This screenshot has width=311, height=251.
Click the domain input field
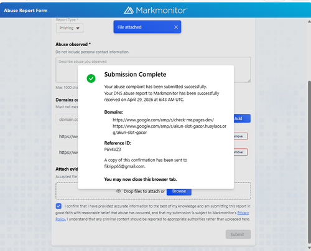pyautogui.click(x=67, y=120)
